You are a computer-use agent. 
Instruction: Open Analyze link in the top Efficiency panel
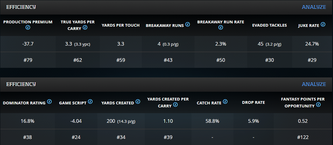tap(314, 7)
